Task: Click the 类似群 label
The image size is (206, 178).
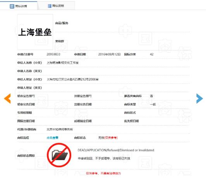Action: [x=60, y=41]
